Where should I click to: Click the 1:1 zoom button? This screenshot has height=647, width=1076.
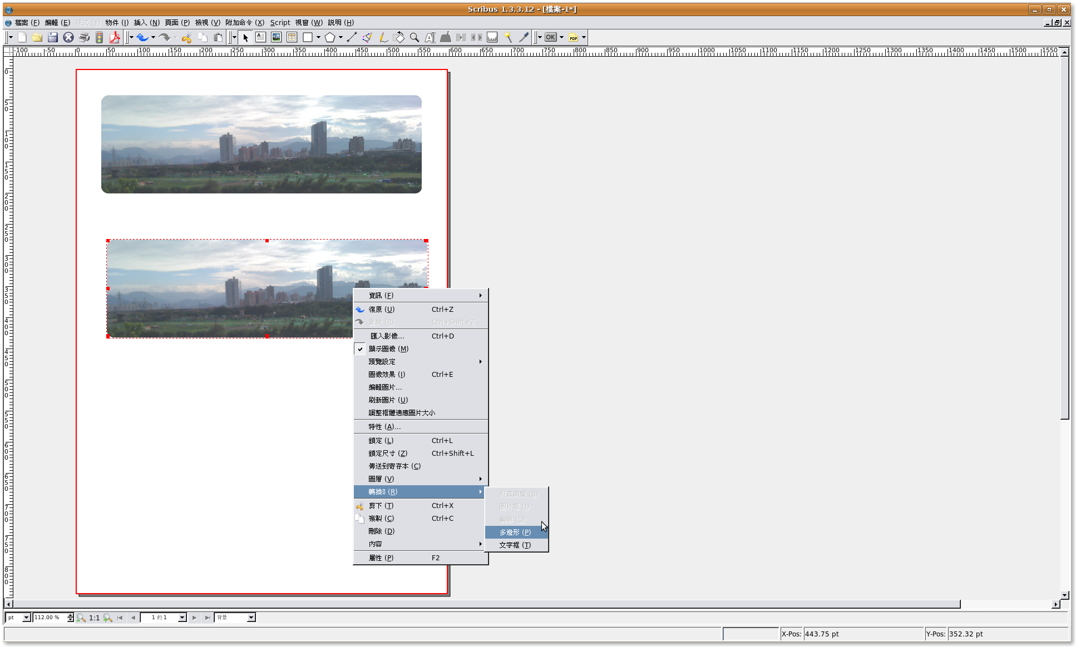click(95, 618)
